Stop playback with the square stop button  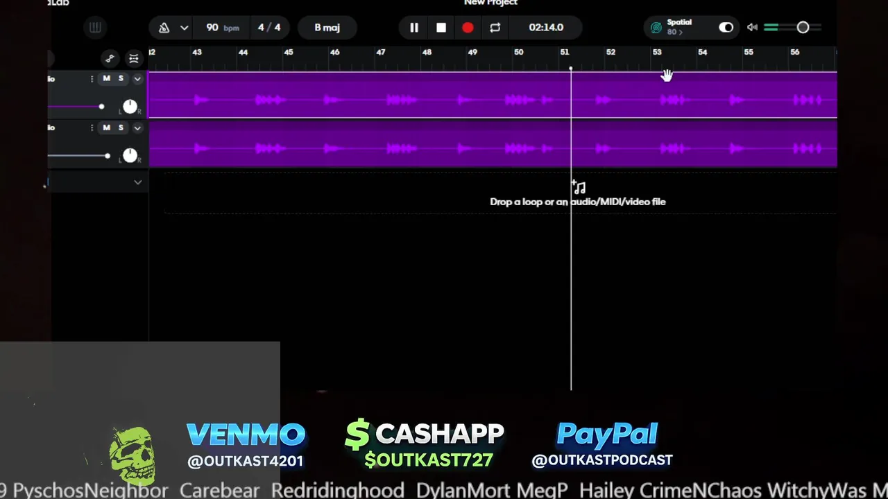(x=441, y=28)
